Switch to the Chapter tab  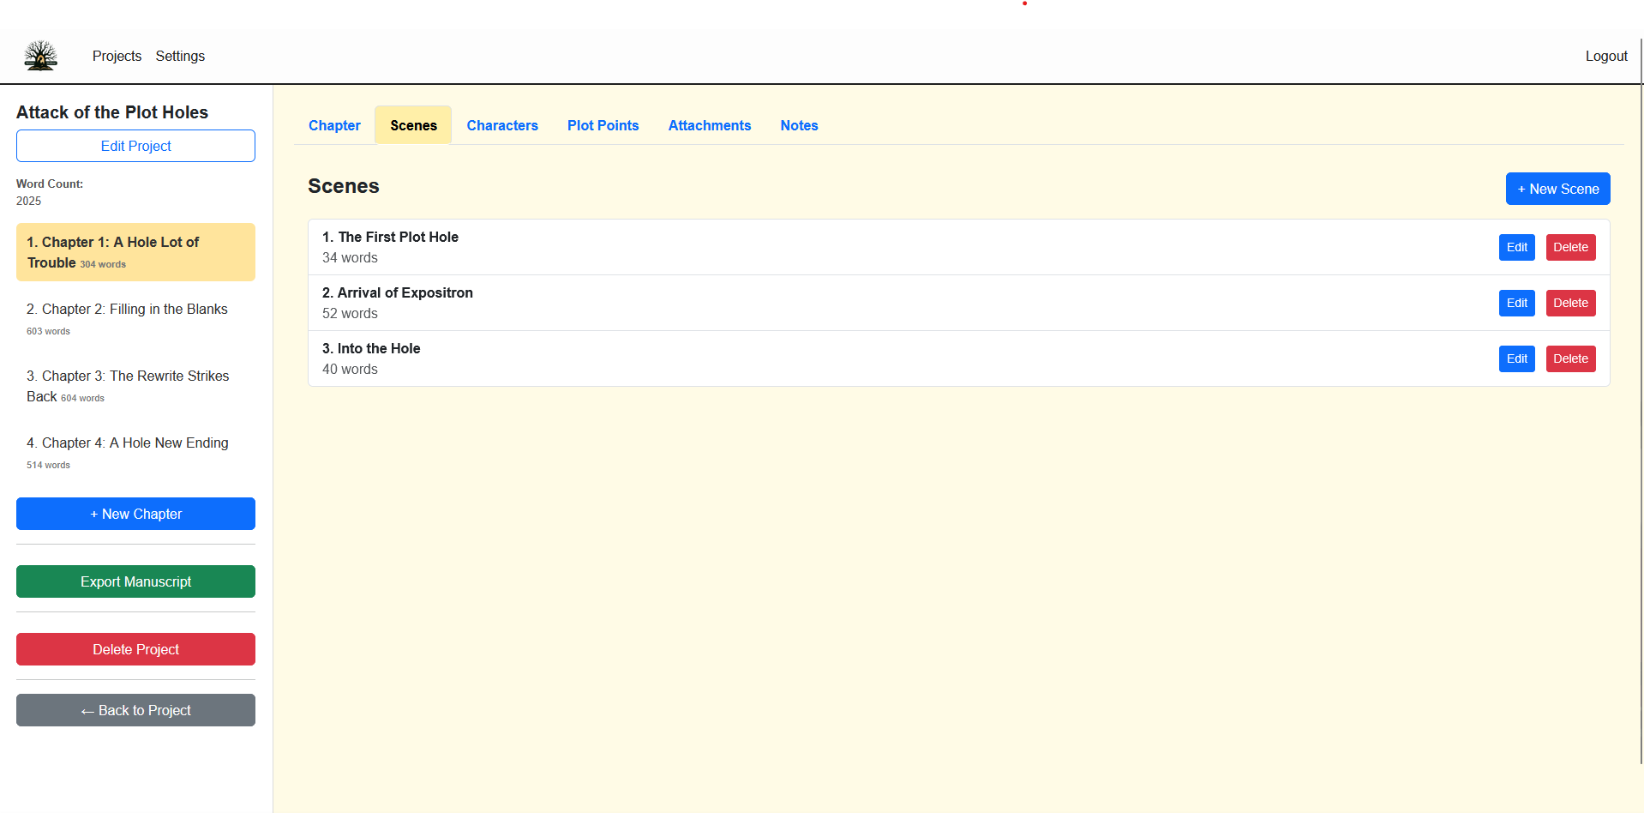click(334, 125)
